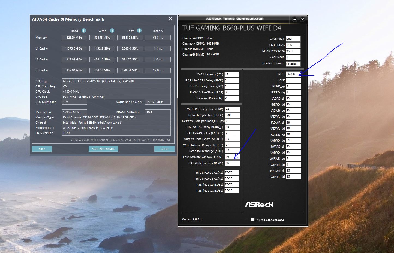This screenshot has width=394, height=253.
Task: Select the North Bridge Clock value 3591.2 MHz
Action: pyautogui.click(x=158, y=102)
